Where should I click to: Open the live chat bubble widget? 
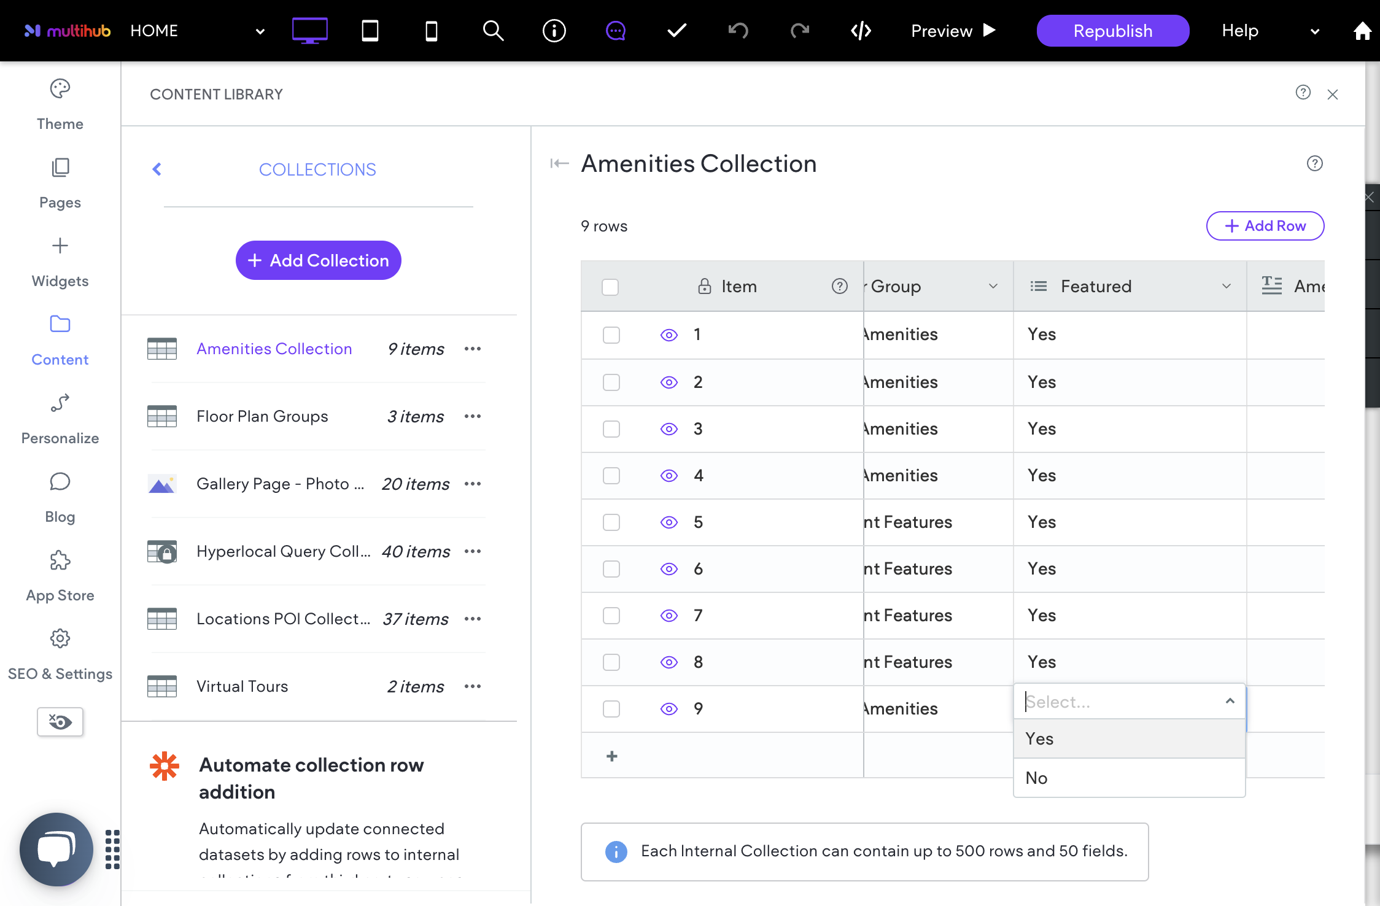click(56, 850)
